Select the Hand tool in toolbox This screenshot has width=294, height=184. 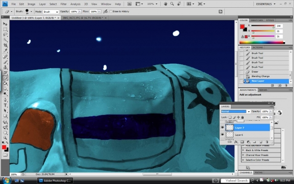(x=5, y=133)
